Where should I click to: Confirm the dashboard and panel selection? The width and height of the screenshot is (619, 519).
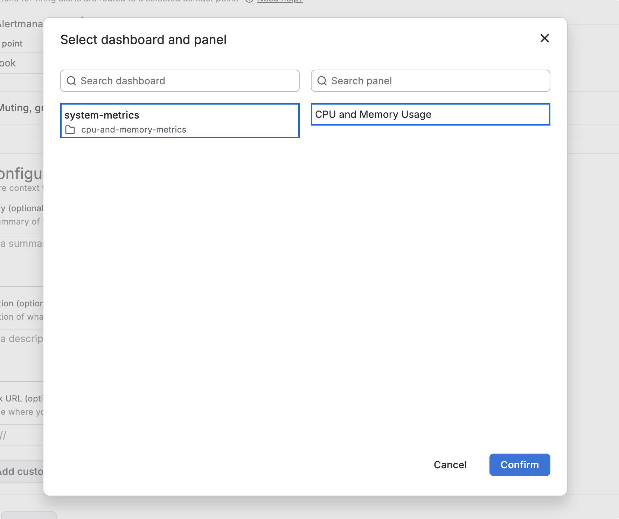tap(519, 465)
